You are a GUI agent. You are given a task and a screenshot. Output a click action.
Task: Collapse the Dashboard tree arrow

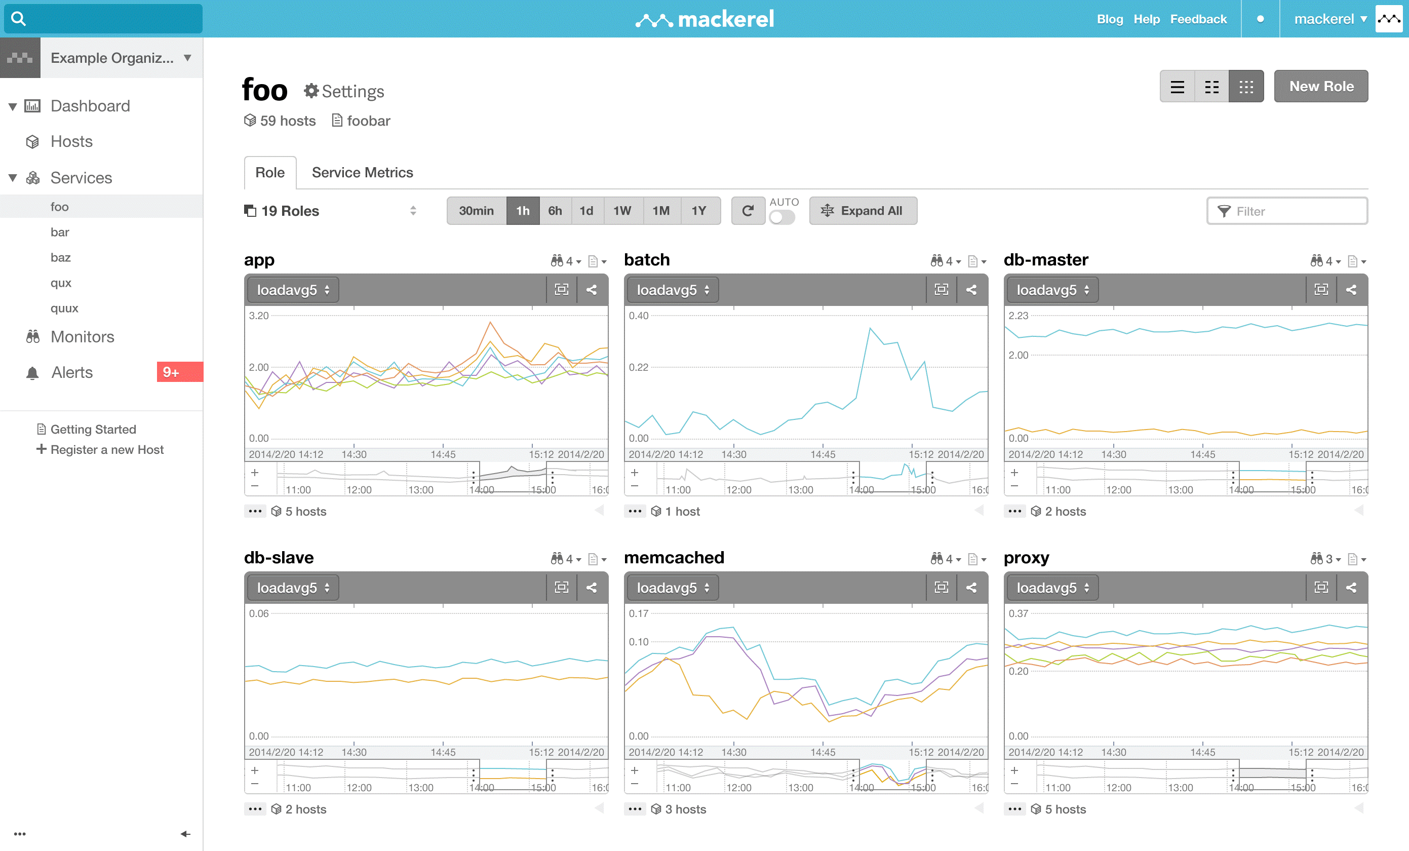point(13,106)
